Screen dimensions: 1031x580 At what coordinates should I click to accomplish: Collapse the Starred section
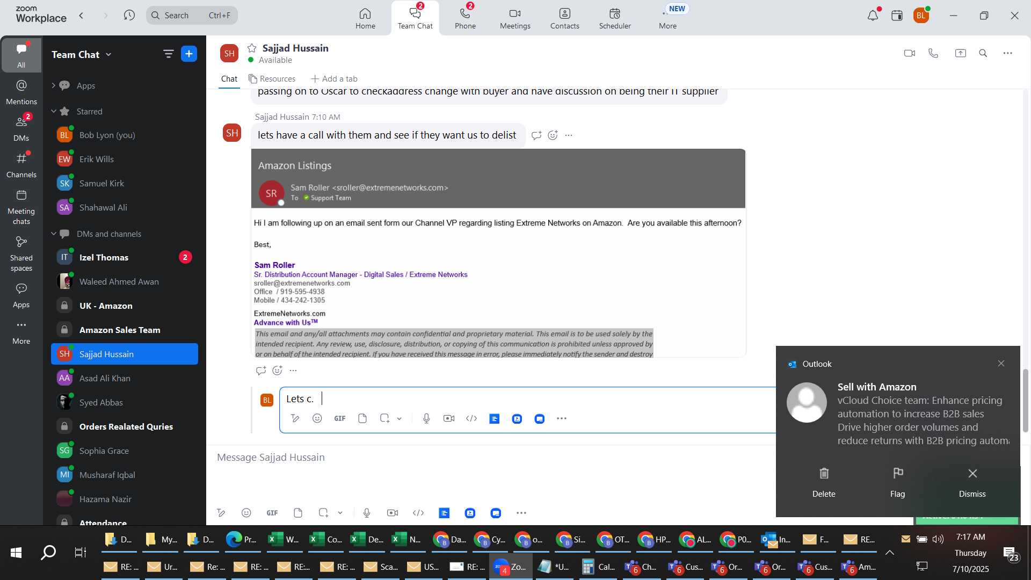(x=53, y=111)
